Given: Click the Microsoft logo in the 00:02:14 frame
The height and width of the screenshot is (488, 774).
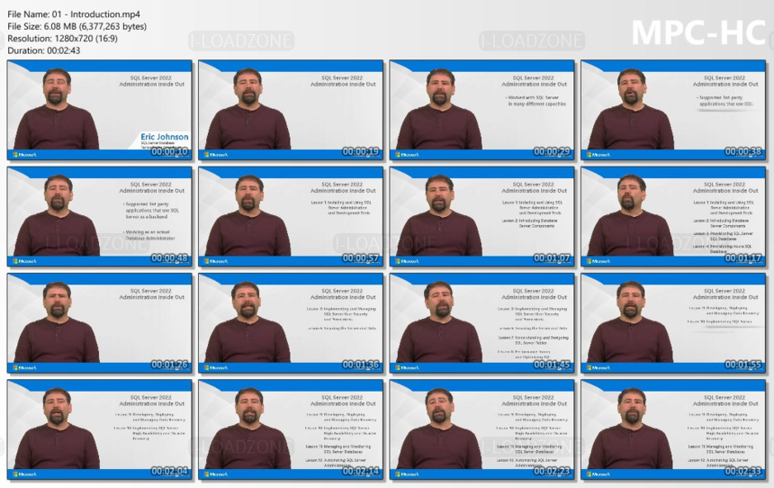Looking at the screenshot, I should (x=216, y=474).
